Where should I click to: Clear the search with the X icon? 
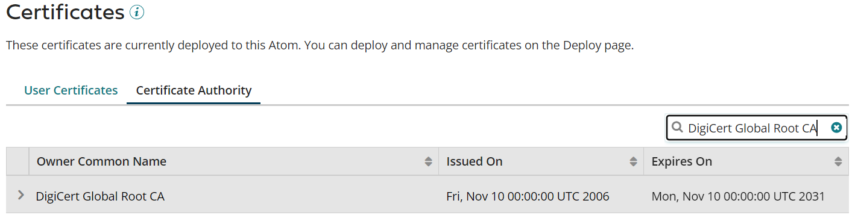(x=836, y=128)
